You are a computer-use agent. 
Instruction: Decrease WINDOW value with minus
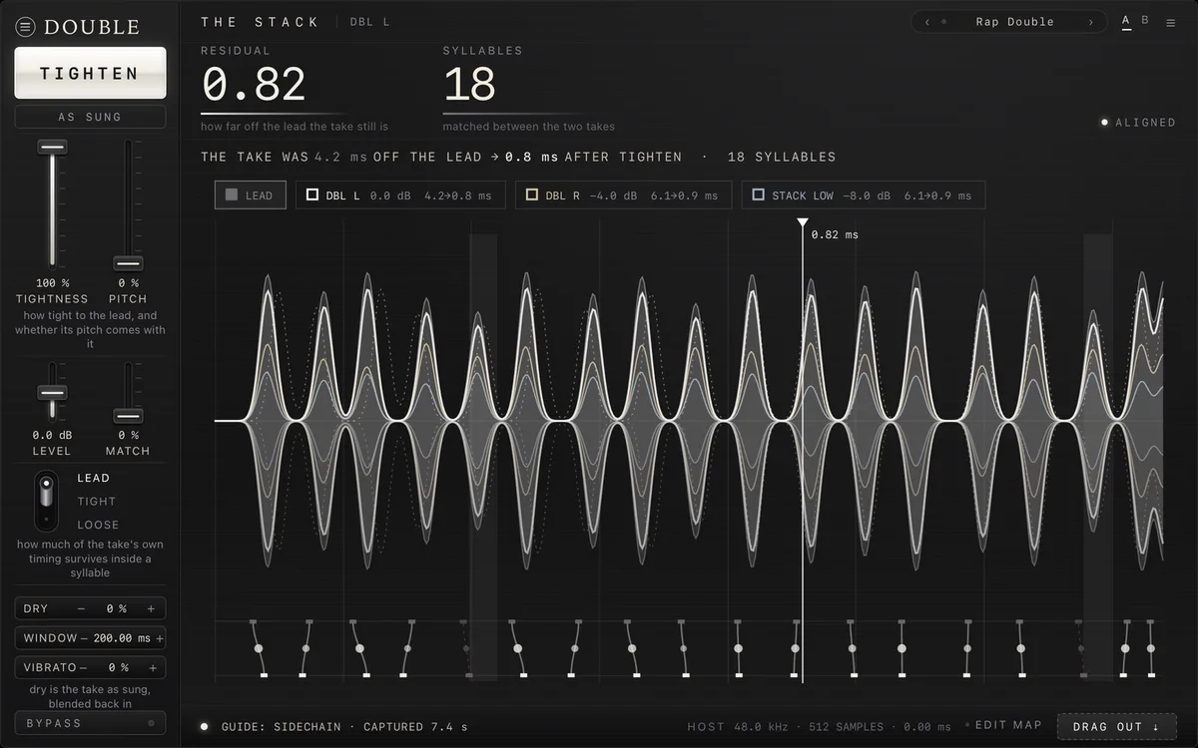[86, 638]
